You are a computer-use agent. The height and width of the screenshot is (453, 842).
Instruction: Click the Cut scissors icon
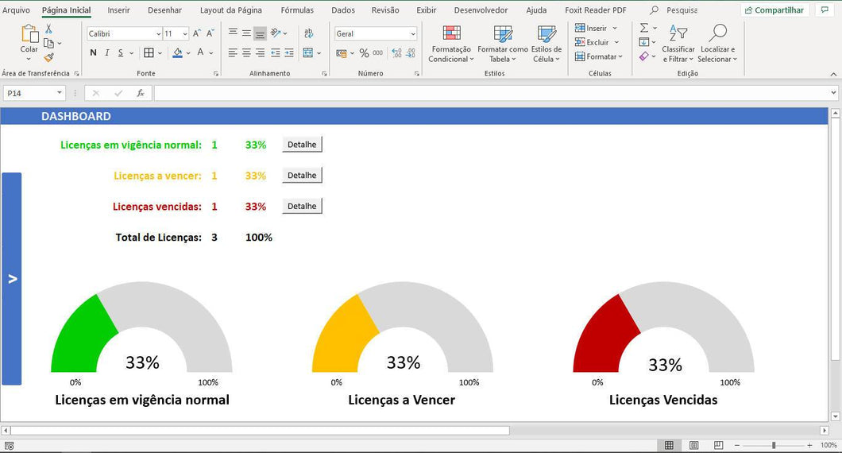click(49, 29)
